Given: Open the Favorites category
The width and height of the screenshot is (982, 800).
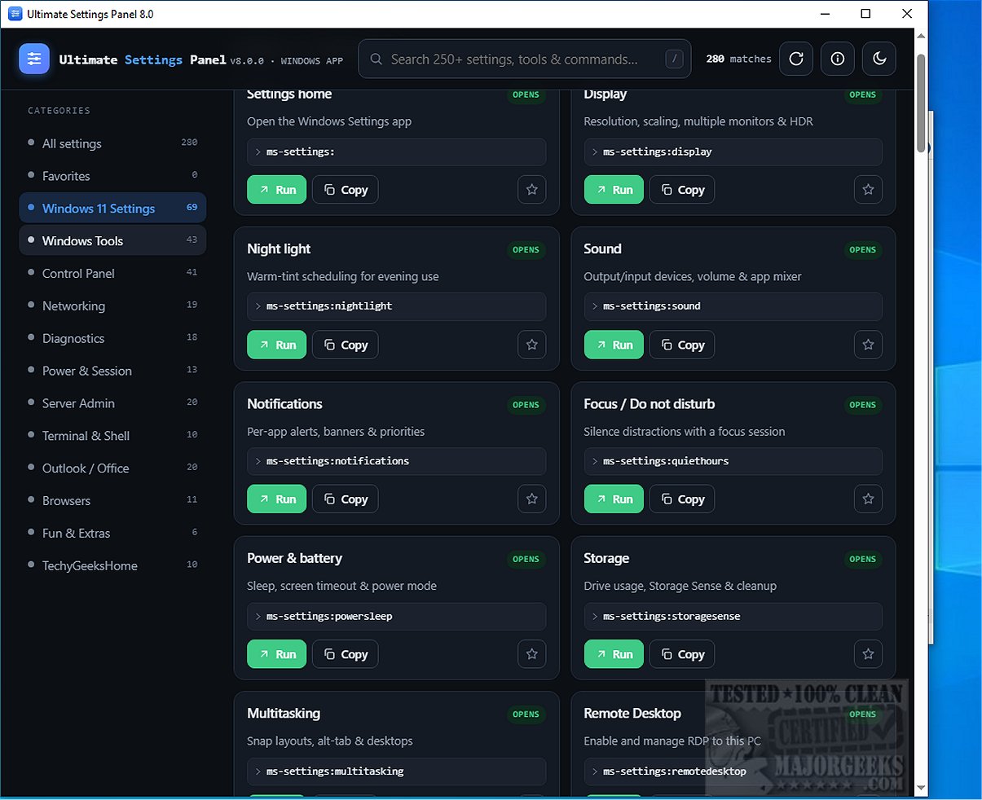Looking at the screenshot, I should (112, 176).
